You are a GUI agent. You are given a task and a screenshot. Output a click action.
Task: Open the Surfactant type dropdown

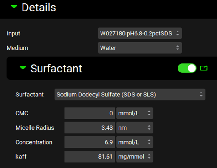pyautogui.click(x=130, y=95)
